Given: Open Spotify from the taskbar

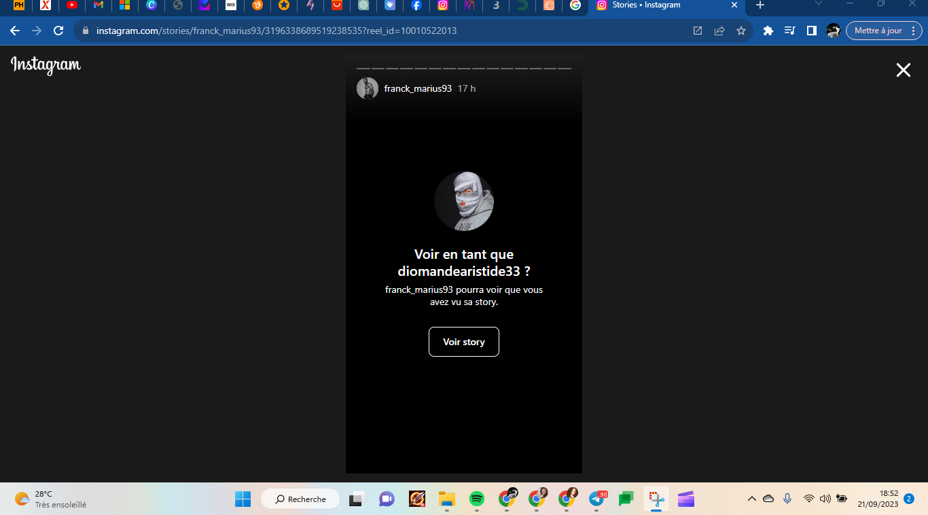Looking at the screenshot, I should (476, 499).
